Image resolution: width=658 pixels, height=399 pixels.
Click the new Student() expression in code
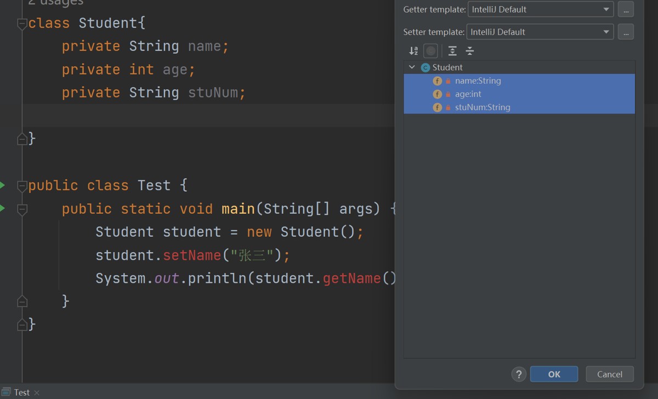click(301, 232)
